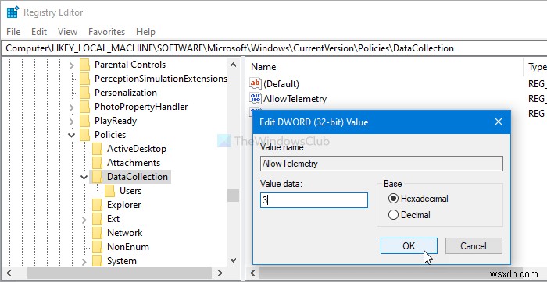Image resolution: width=547 pixels, height=282 pixels.
Task: Select the Personalization folder icon
Action: tap(84, 93)
